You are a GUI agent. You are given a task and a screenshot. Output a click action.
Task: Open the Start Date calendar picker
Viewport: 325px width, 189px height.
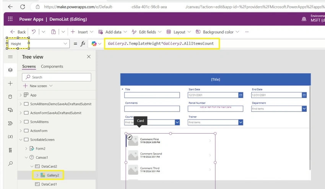coord(240,95)
